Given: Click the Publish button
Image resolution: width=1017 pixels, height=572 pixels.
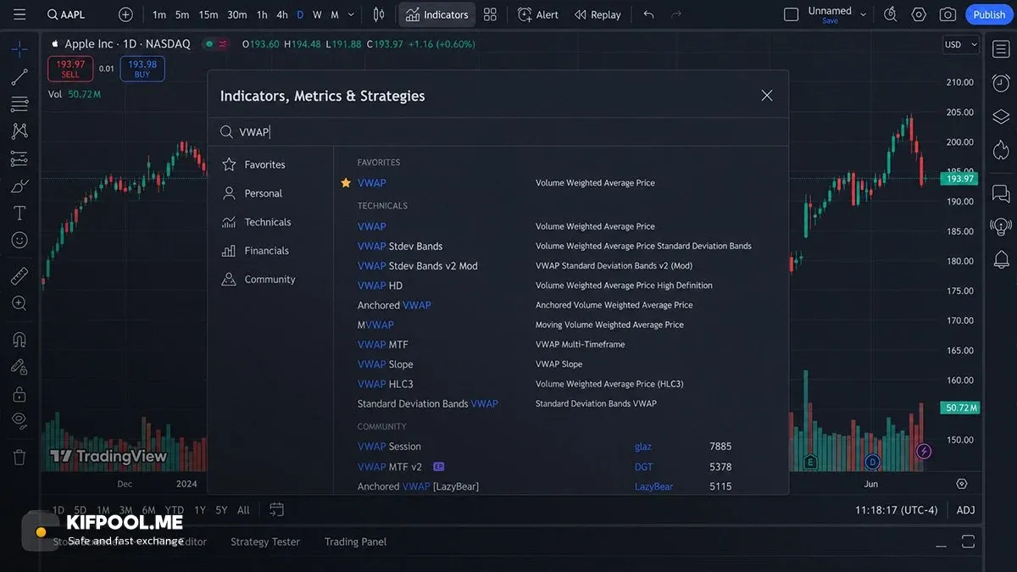Looking at the screenshot, I should pyautogui.click(x=989, y=14).
